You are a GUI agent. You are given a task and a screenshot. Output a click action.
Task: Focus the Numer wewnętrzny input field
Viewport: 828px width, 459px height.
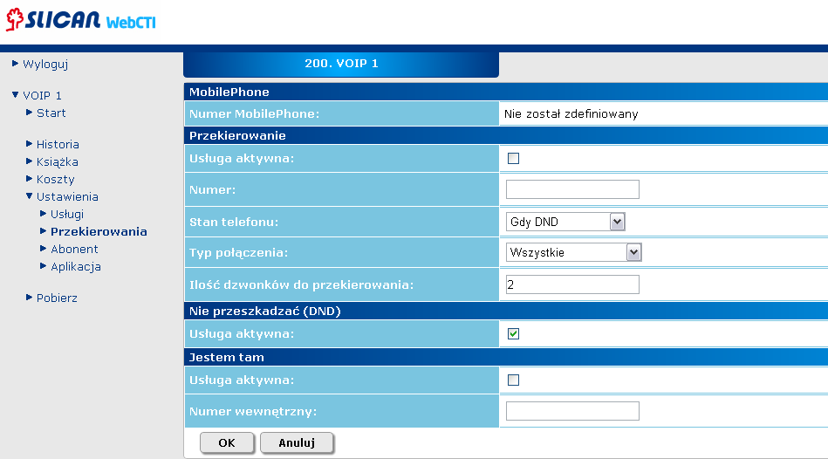point(572,411)
